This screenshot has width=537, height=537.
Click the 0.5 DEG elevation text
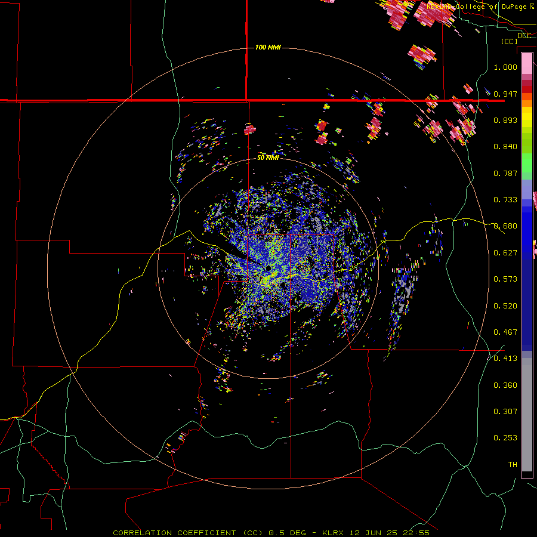coord(288,533)
